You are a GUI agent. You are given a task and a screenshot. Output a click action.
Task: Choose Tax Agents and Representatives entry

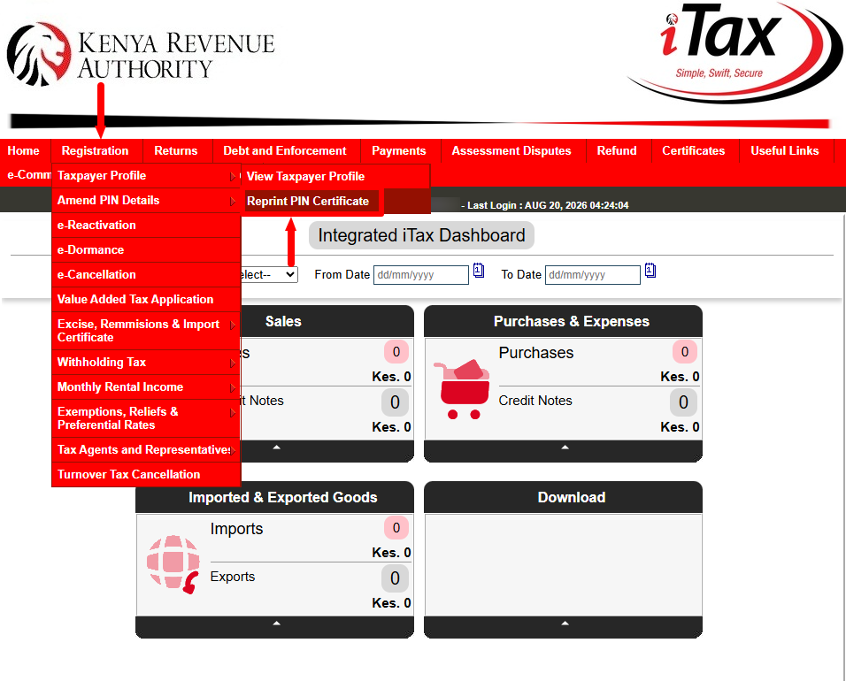click(146, 450)
